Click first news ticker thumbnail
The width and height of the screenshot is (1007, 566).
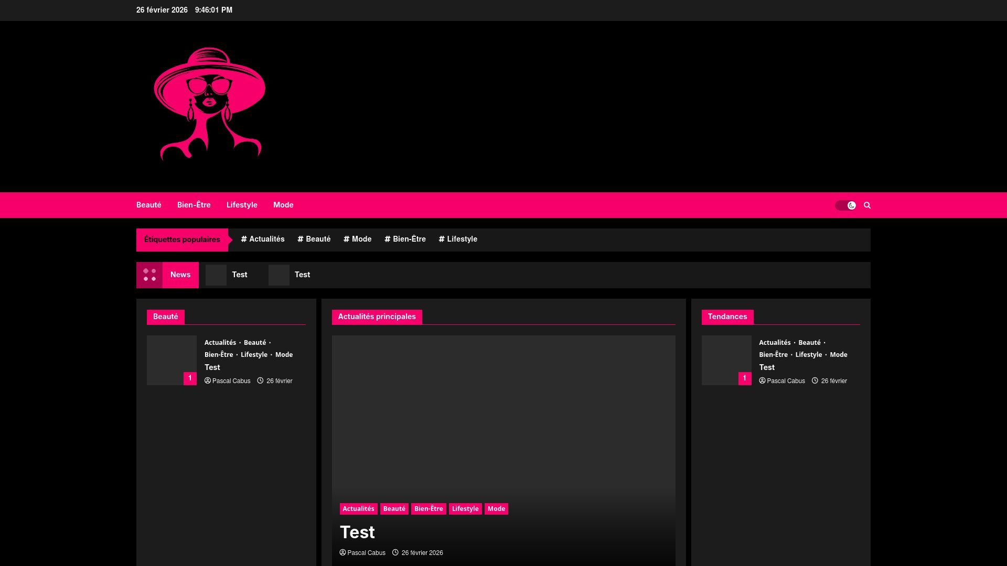click(x=216, y=275)
